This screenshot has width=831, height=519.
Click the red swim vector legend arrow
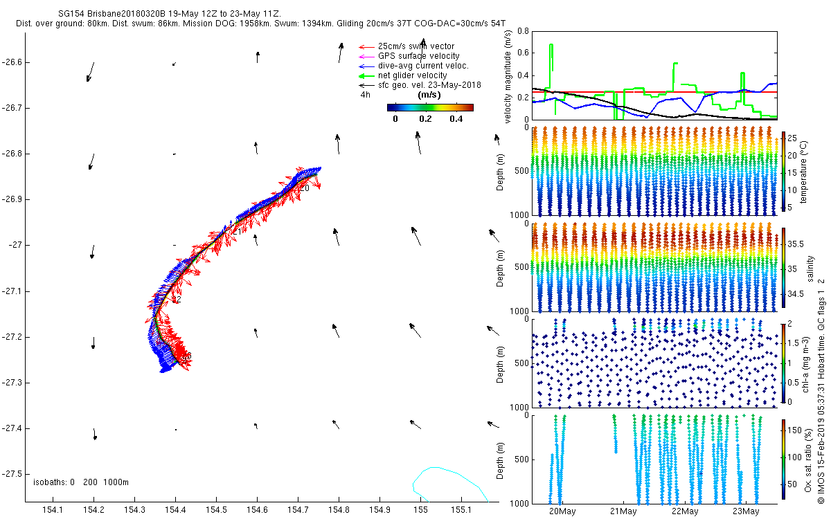click(365, 46)
